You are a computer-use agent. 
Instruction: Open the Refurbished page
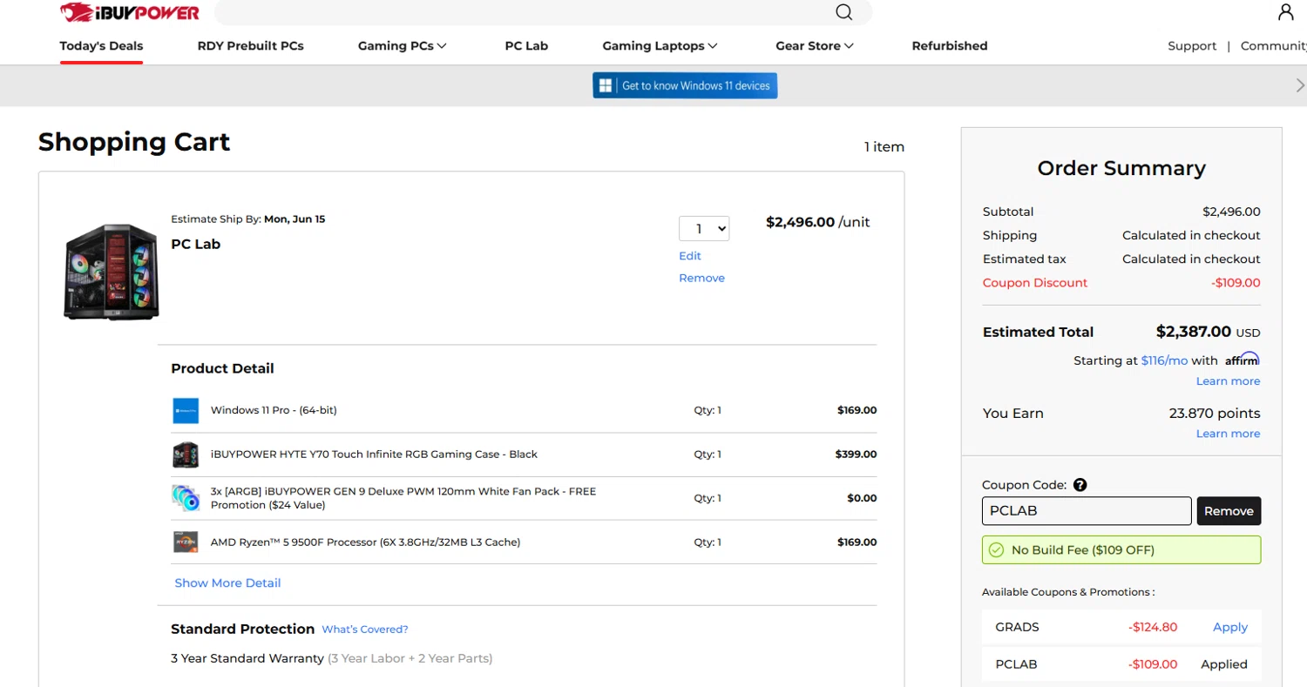[x=950, y=46]
